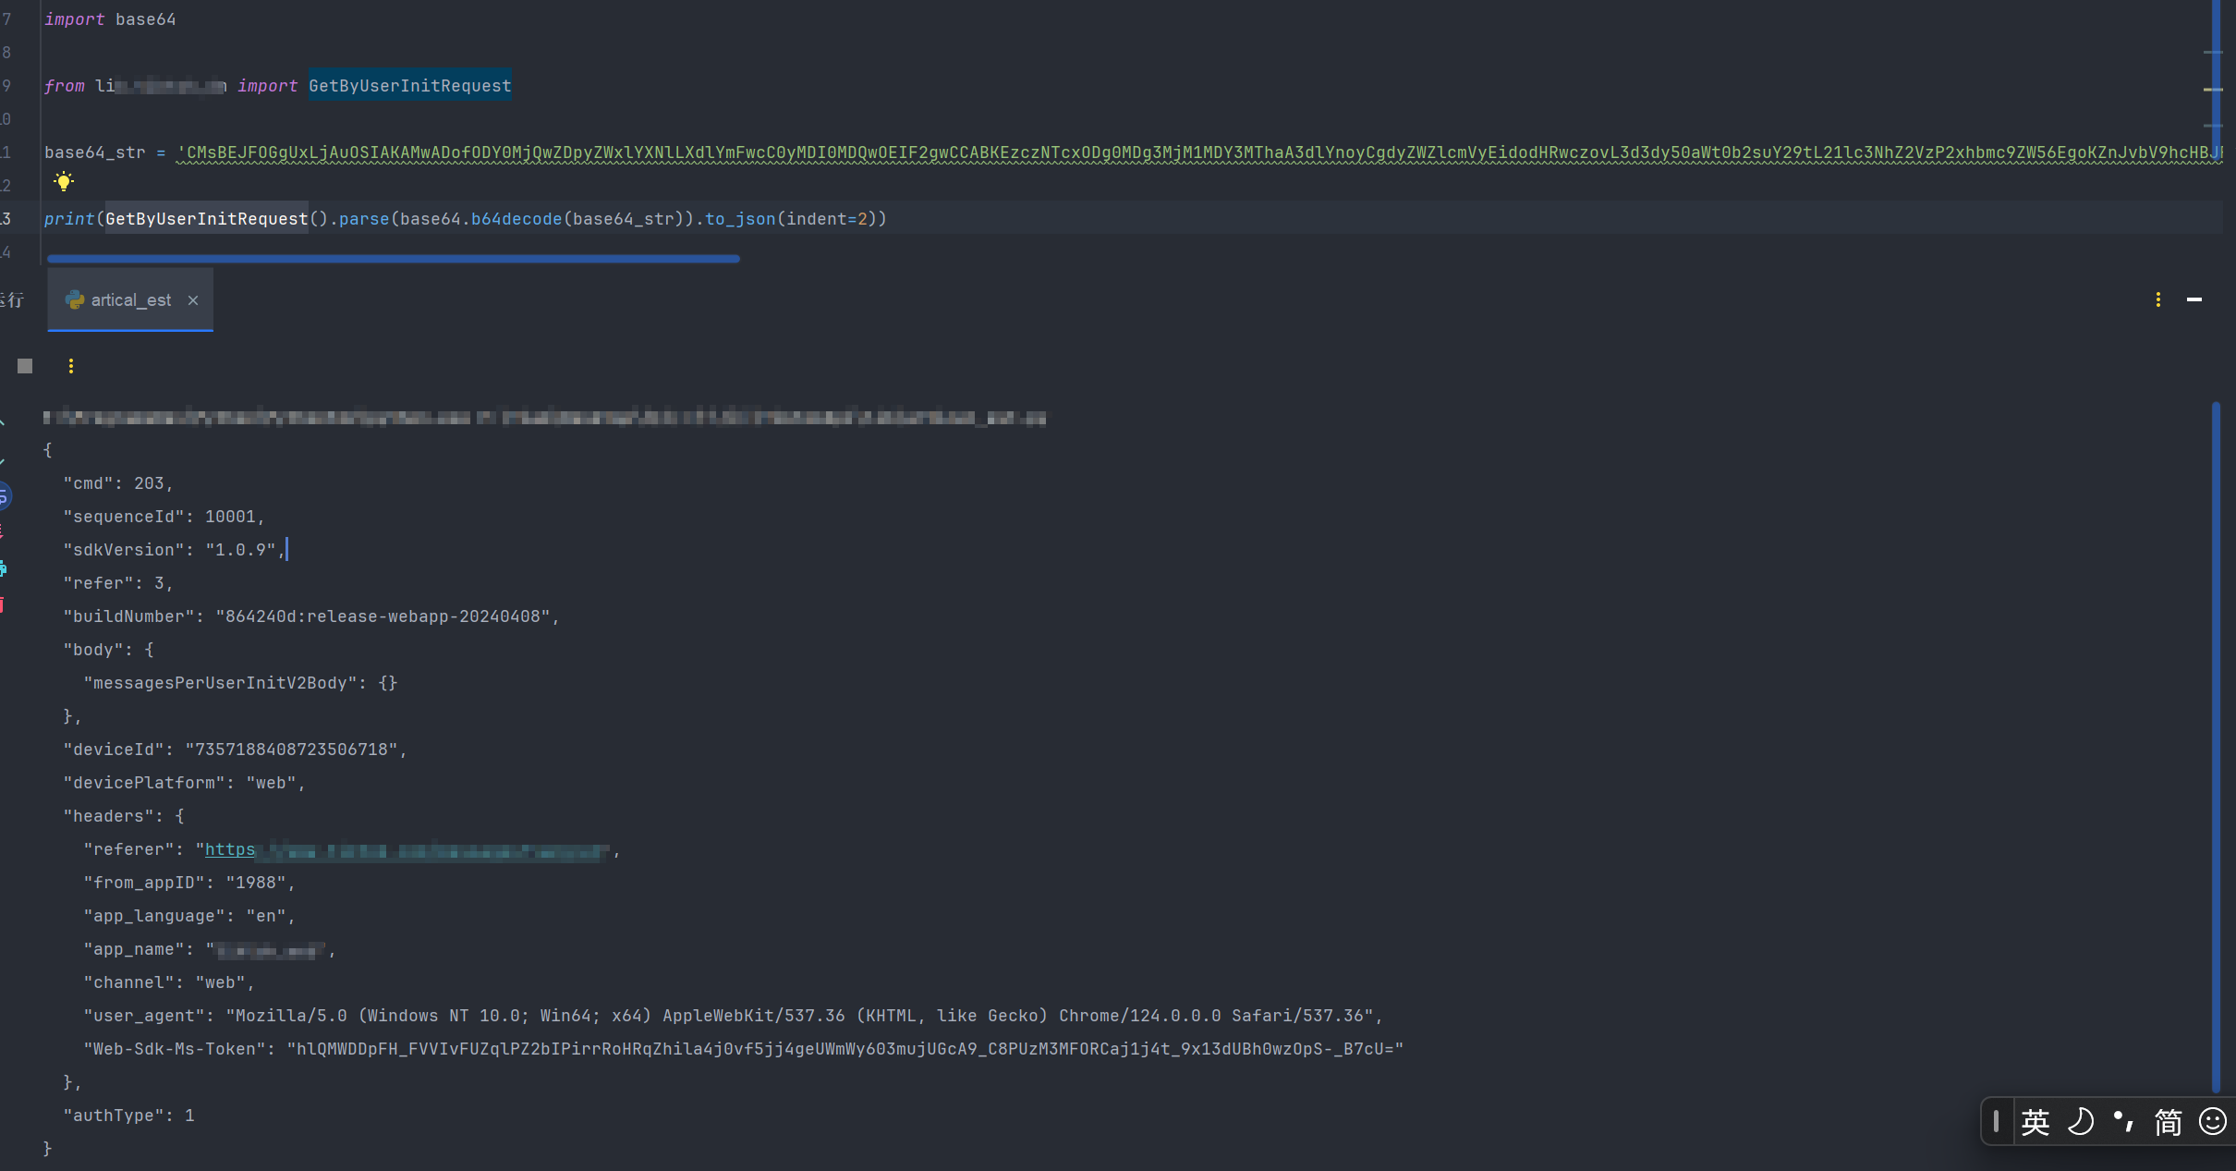Click the "devicePlatform": "web" line
The height and width of the screenshot is (1171, 2236).
pos(184,783)
